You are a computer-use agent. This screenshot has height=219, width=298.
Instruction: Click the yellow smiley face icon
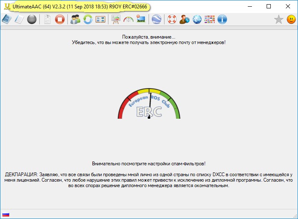click(291, 19)
